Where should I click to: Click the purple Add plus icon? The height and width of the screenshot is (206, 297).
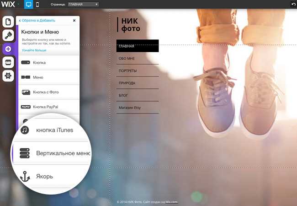(8, 49)
